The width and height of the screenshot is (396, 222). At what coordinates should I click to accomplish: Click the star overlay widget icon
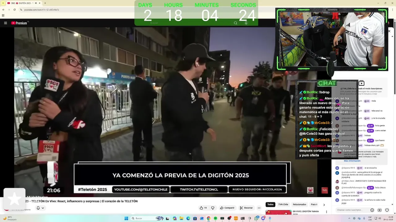(14, 199)
